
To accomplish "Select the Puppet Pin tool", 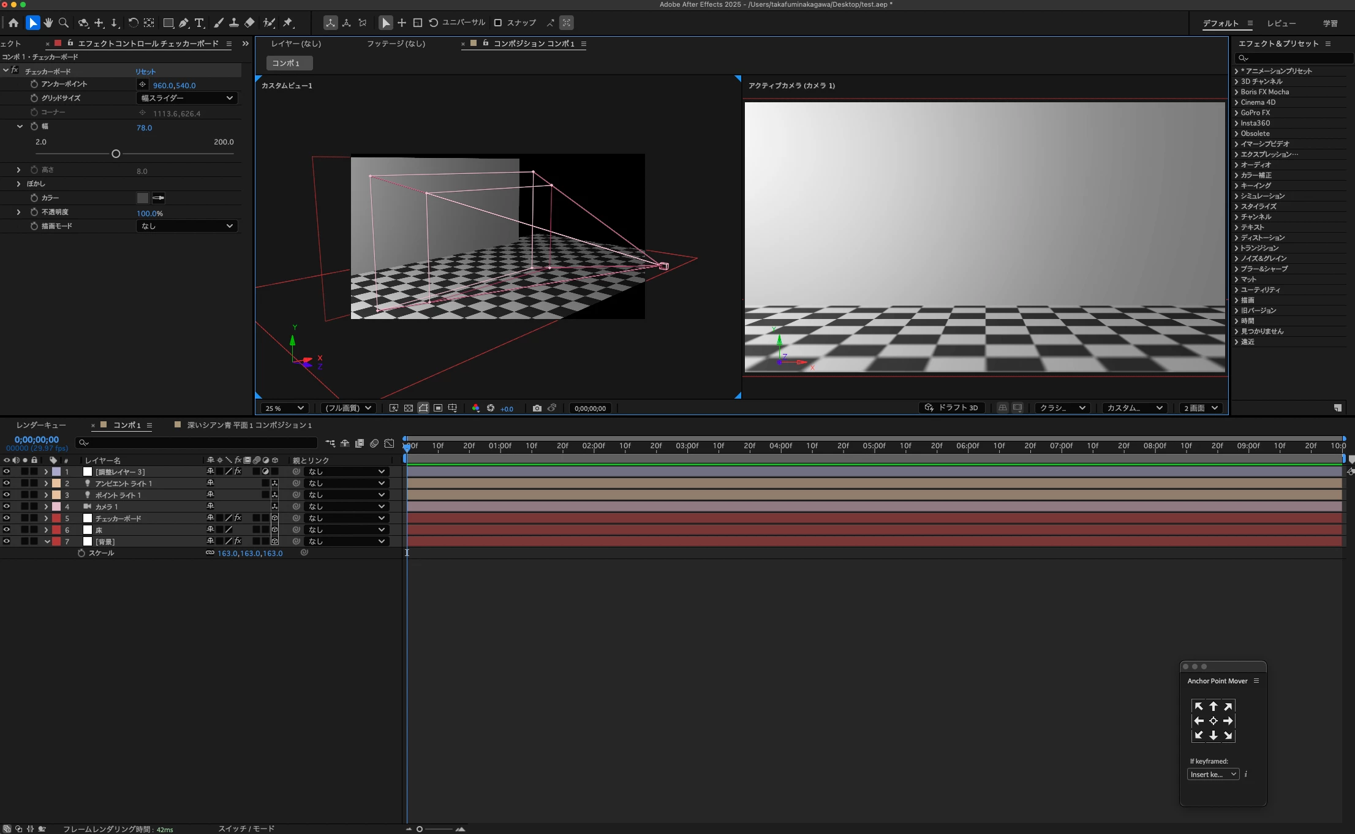I will click(x=288, y=23).
